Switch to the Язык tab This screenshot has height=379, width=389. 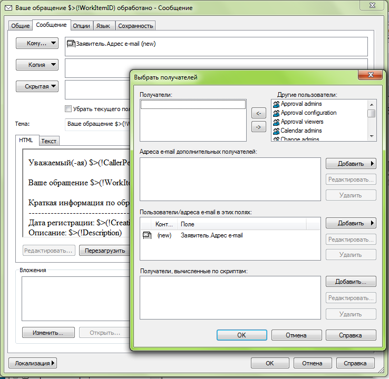(103, 26)
